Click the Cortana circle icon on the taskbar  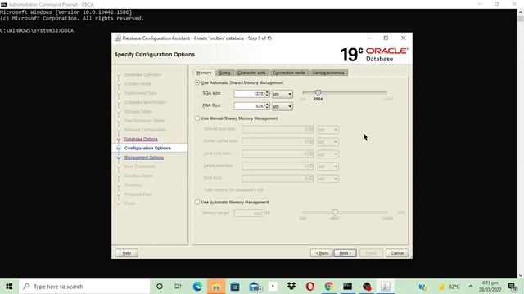(x=160, y=287)
